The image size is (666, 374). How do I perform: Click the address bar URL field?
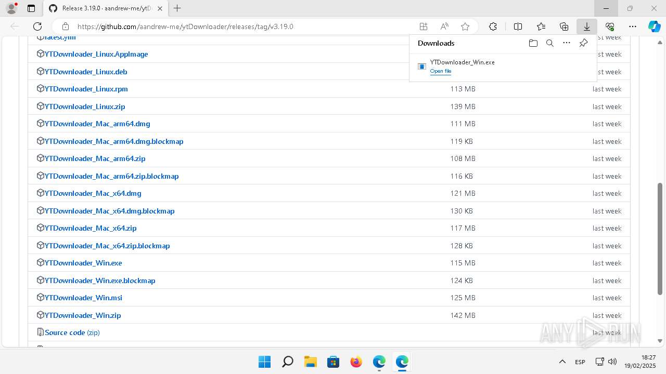pos(245,26)
